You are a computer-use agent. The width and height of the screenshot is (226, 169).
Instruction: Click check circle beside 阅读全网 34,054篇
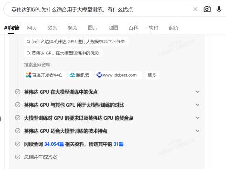[18, 144]
